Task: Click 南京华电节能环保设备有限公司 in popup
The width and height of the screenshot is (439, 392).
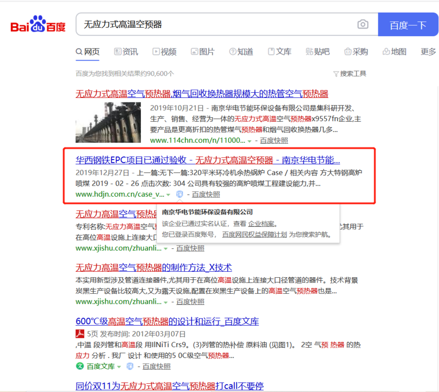Action: pos(207,212)
